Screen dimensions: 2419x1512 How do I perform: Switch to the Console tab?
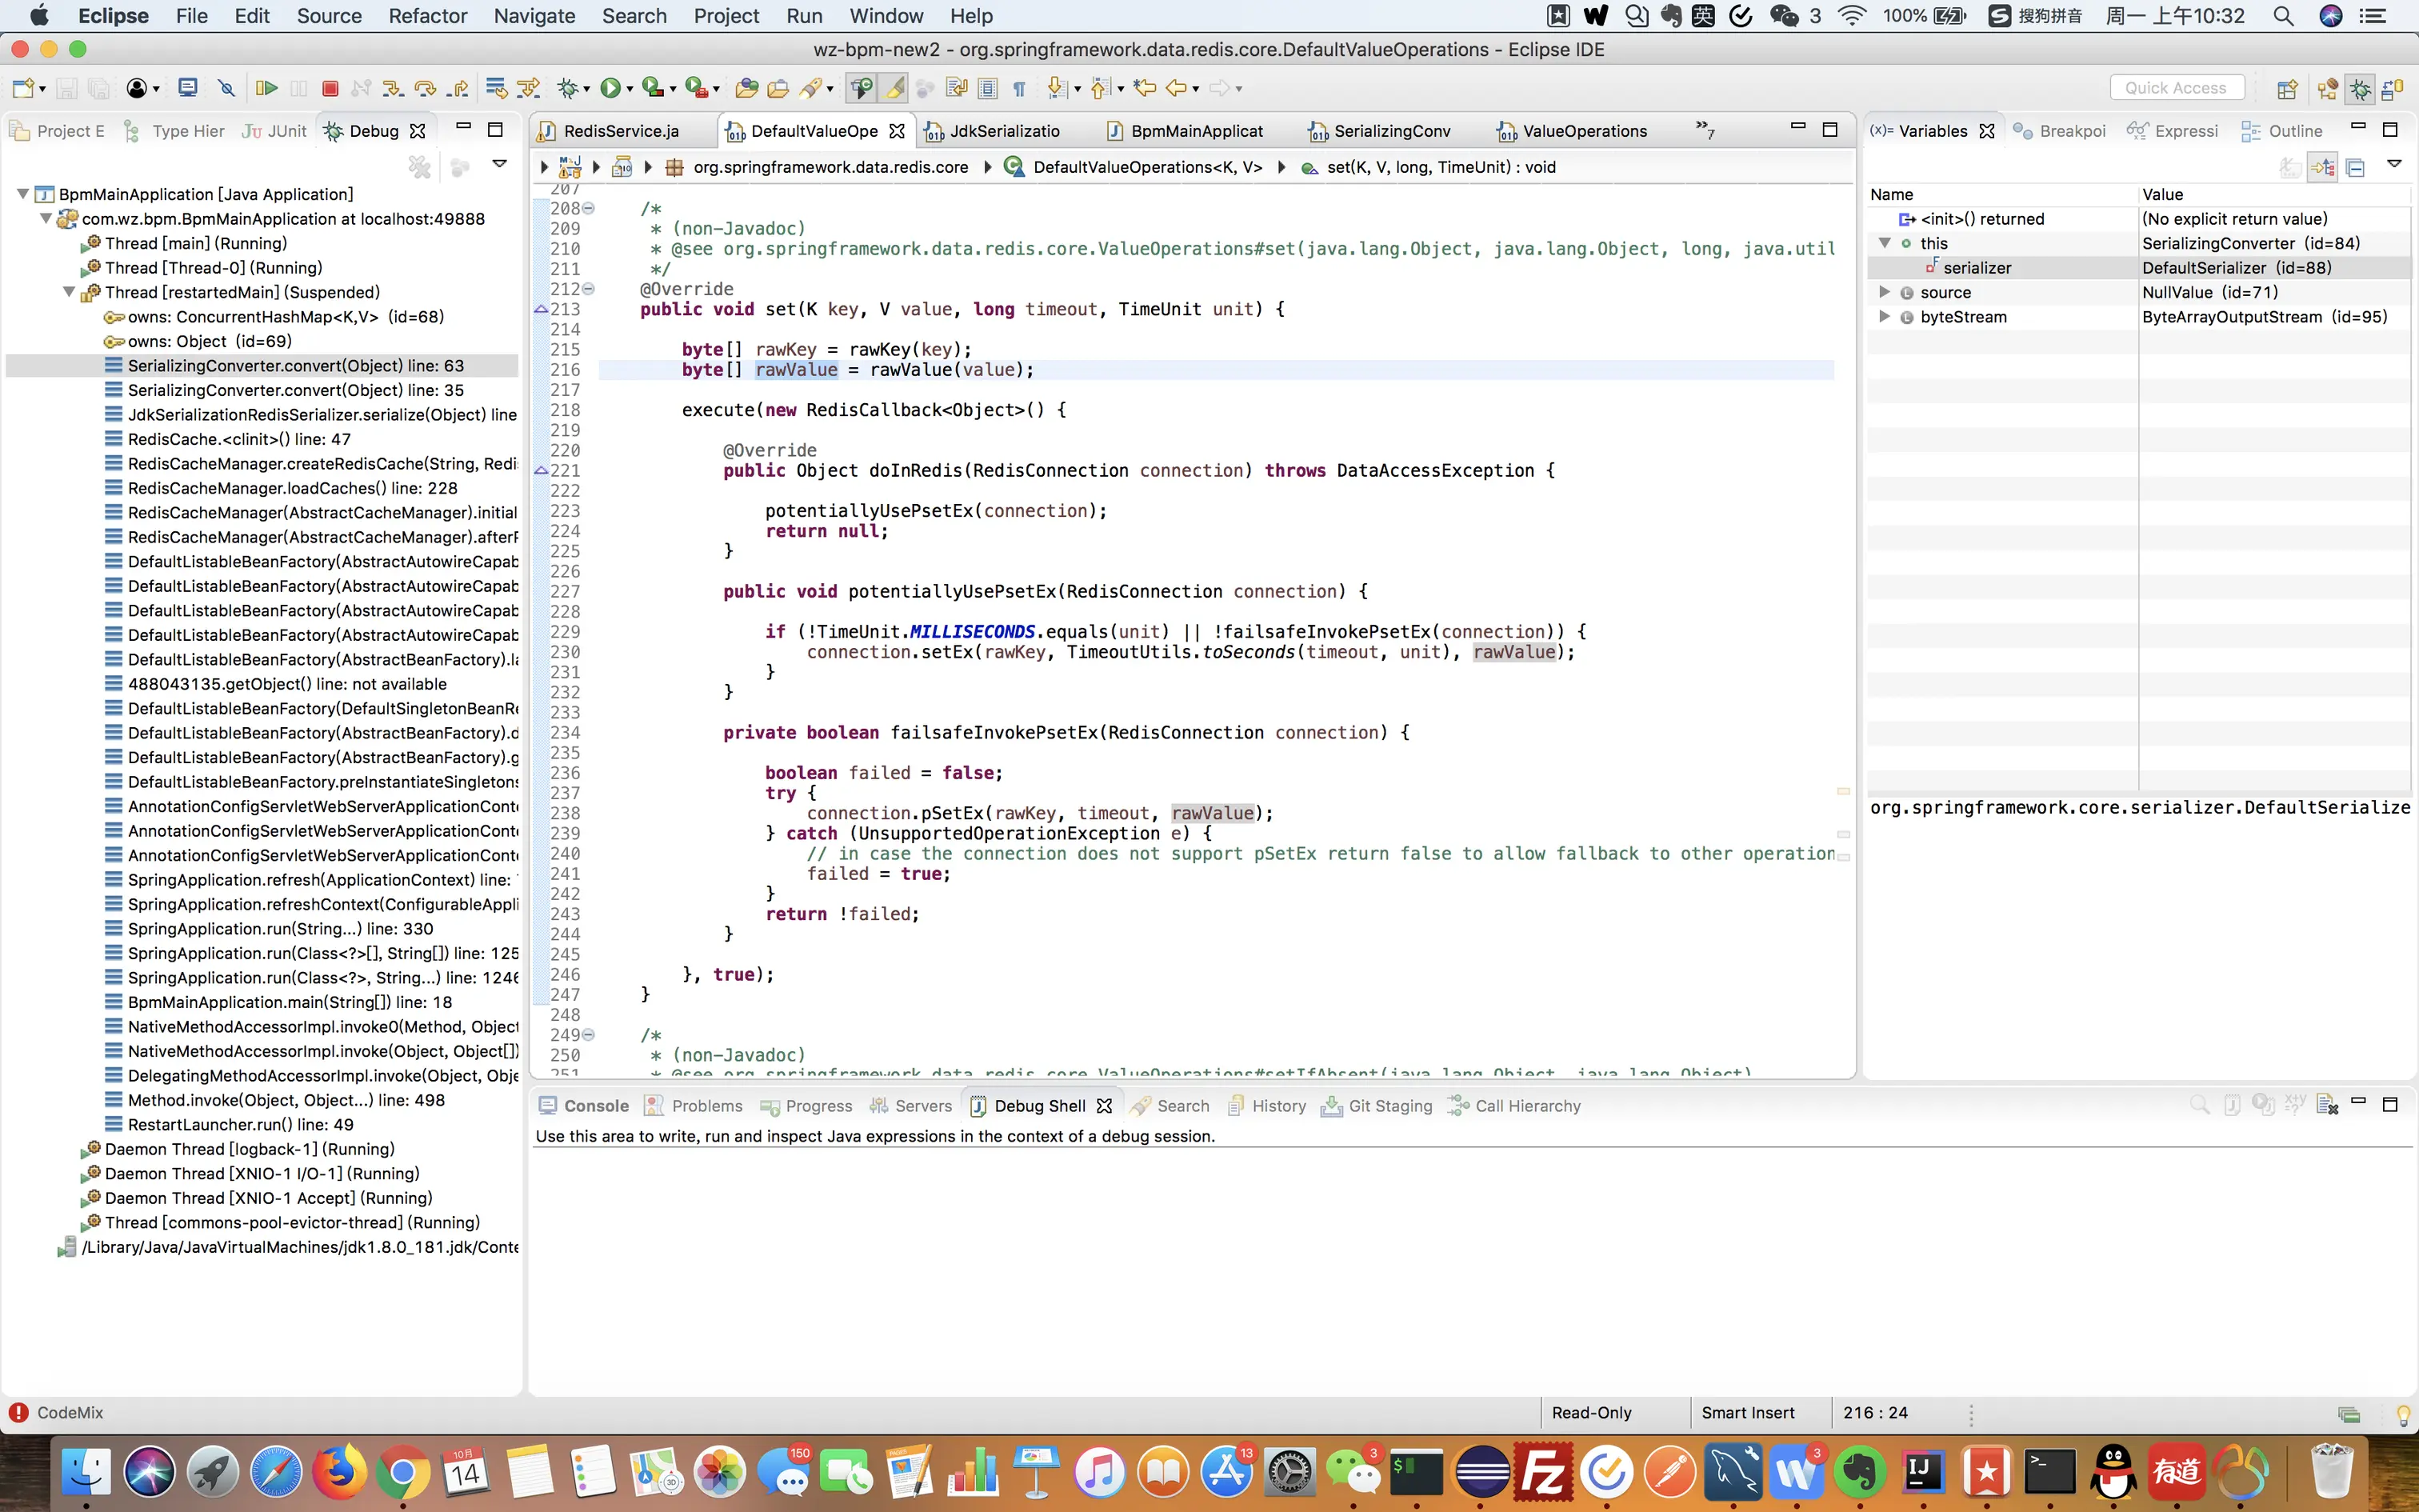pos(584,1106)
